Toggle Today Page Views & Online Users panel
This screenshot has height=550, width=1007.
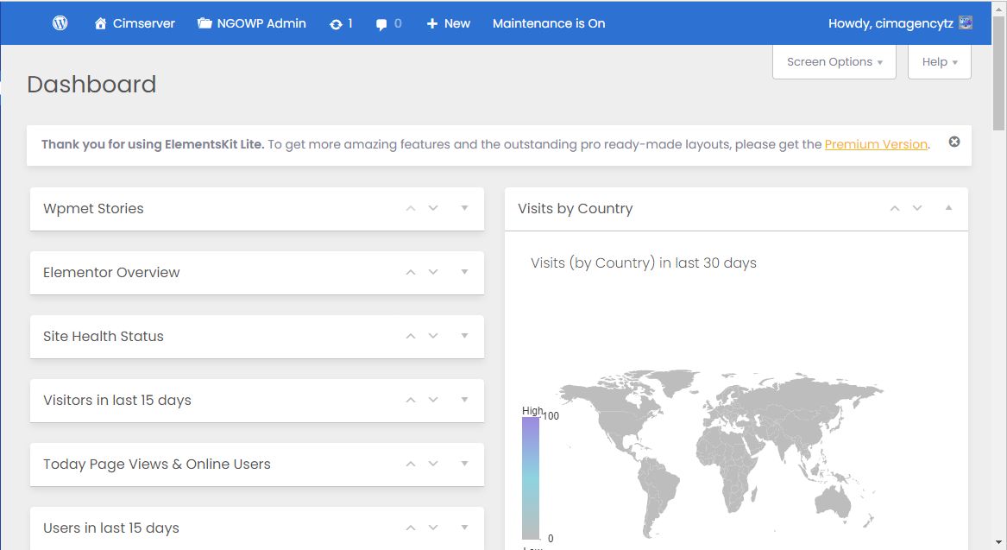click(464, 464)
